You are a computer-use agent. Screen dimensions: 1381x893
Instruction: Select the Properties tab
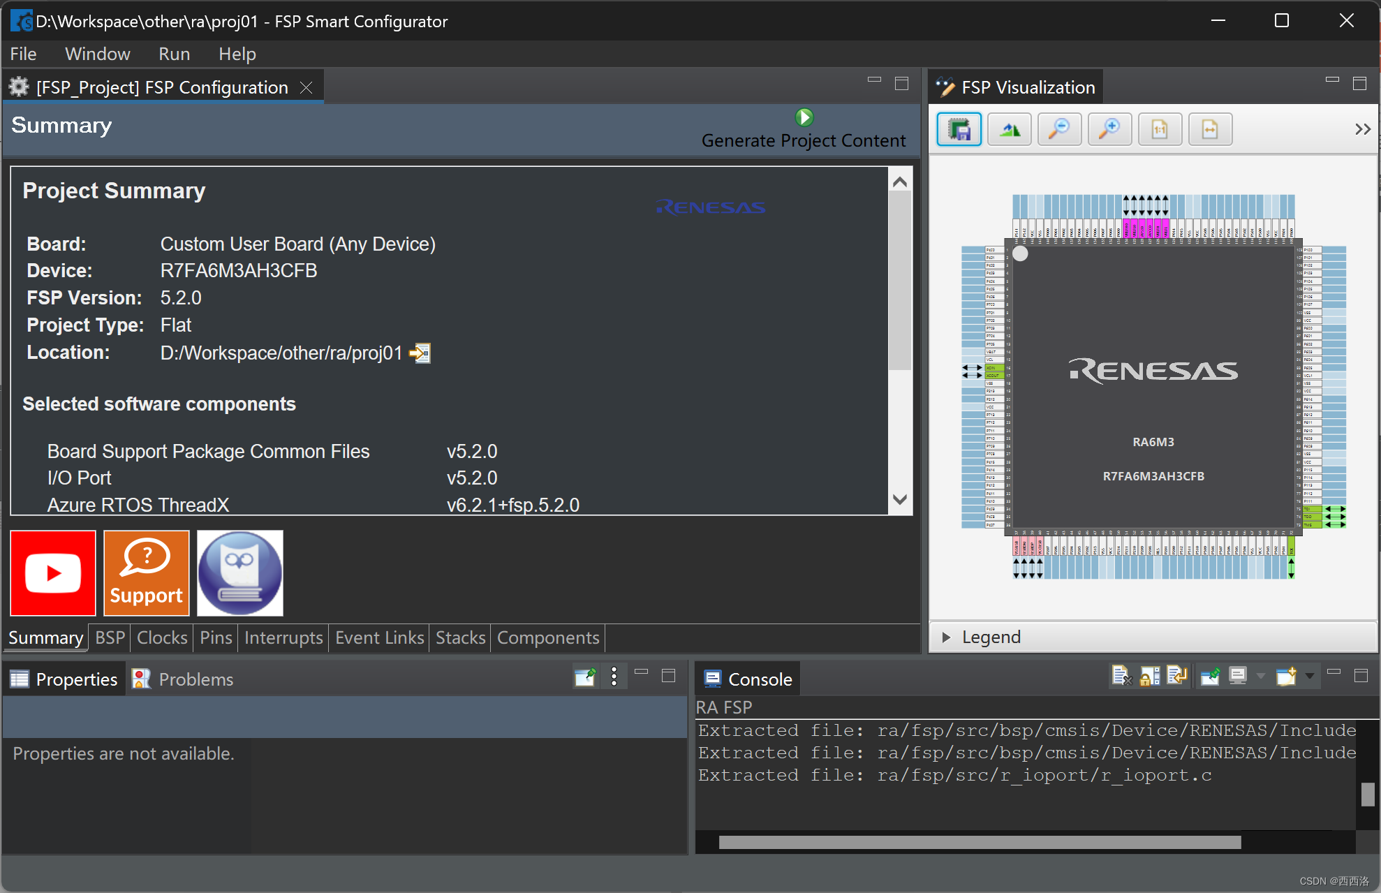(64, 679)
